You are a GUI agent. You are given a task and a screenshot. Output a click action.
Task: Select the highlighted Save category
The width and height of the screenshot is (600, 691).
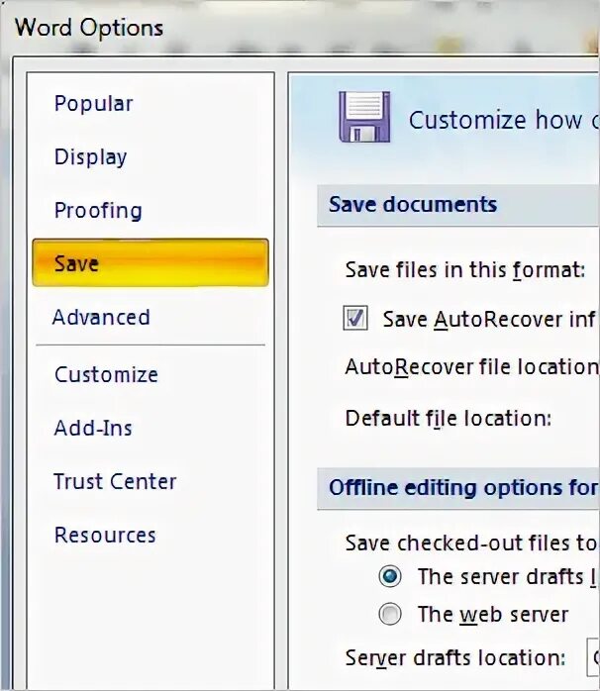pyautogui.click(x=150, y=262)
